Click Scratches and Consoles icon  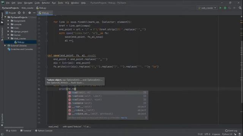[9, 49]
